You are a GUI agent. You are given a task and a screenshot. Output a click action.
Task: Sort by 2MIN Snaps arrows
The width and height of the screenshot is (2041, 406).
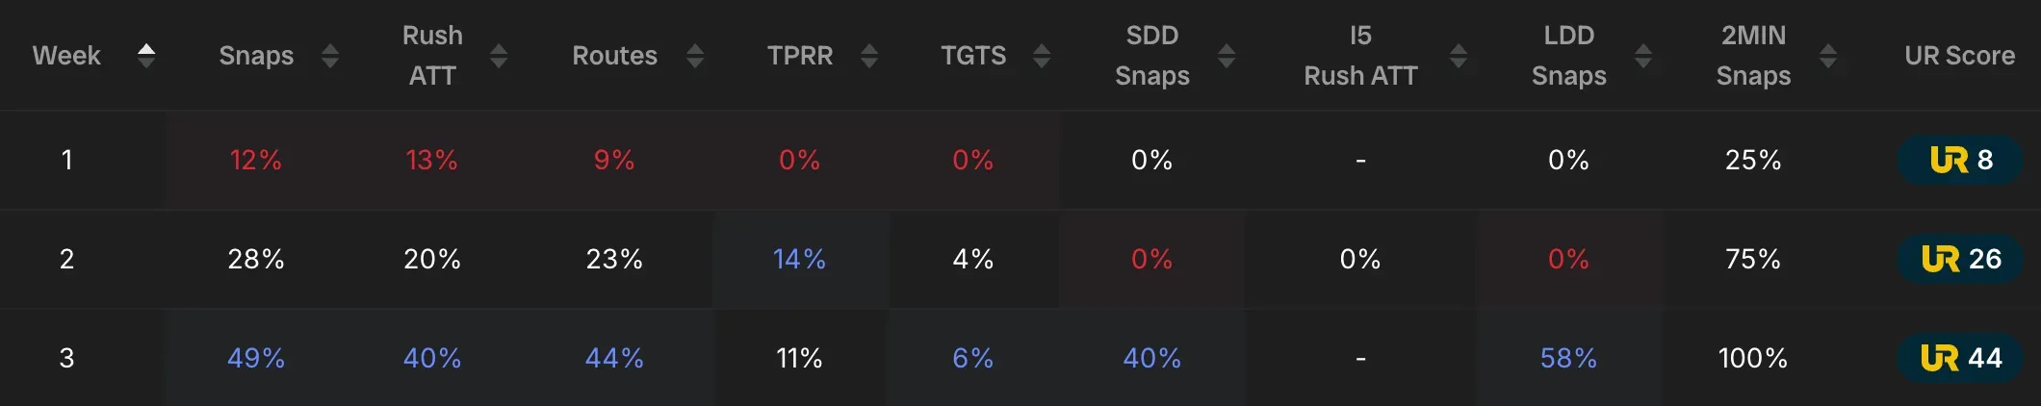[x=1828, y=56]
